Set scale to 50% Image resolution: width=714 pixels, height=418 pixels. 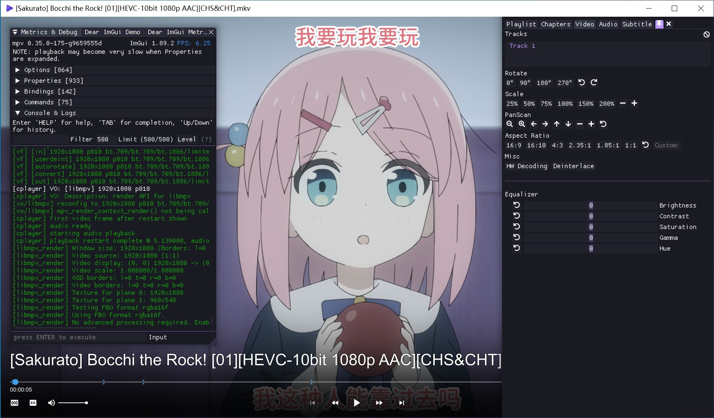pos(529,104)
